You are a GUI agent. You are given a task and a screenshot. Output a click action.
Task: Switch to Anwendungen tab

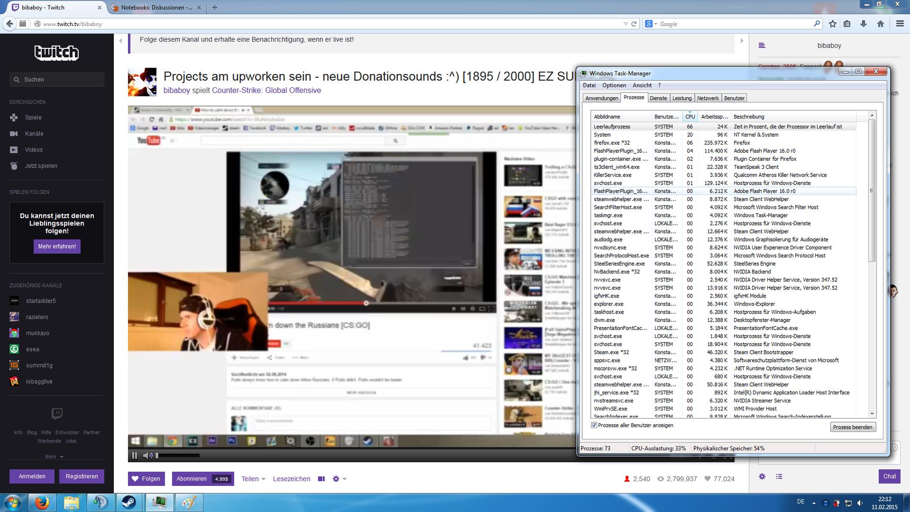click(602, 98)
